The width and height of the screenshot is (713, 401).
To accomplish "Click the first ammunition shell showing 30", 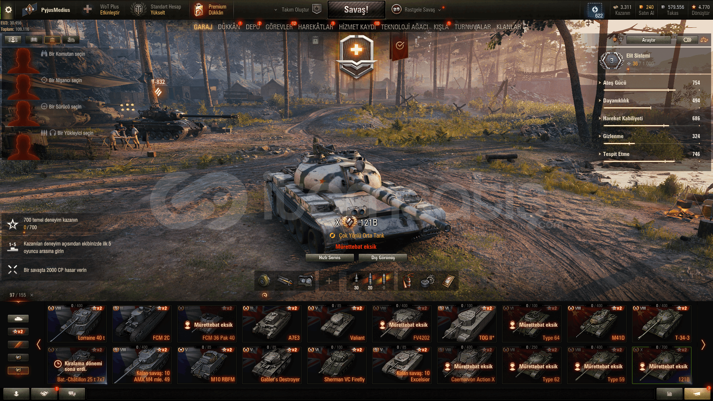I will (356, 281).
